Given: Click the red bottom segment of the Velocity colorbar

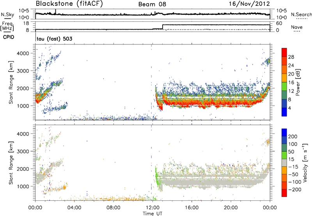Looking at the screenshot, I should pyautogui.click(x=284, y=193).
